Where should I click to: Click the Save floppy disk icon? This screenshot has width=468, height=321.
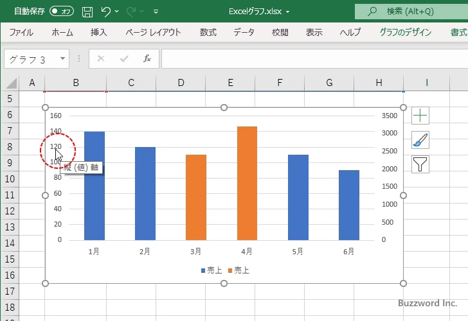(87, 12)
